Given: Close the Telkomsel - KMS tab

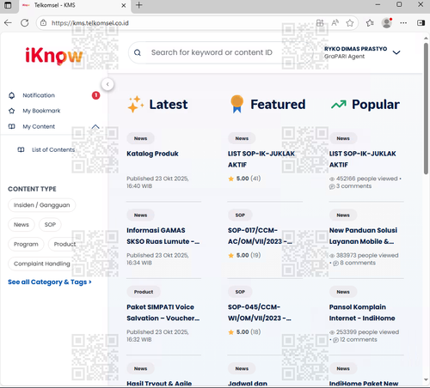Looking at the screenshot, I should (124, 5).
